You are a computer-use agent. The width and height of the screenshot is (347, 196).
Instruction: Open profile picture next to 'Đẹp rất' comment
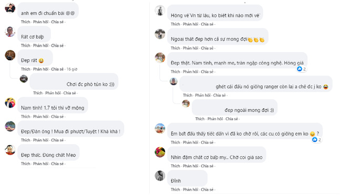pos(10,55)
